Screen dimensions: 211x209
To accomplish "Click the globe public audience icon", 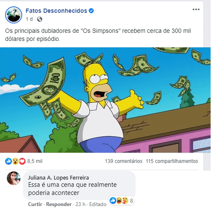I will [x=40, y=19].
